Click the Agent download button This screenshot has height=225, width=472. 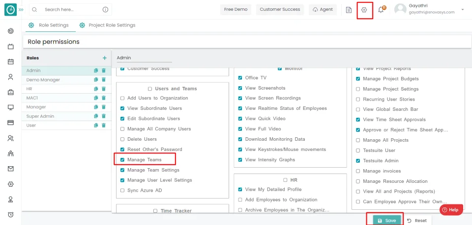point(323,9)
